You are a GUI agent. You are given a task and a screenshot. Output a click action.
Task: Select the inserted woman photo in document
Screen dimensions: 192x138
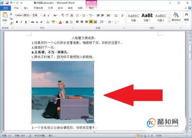pyautogui.click(x=63, y=92)
